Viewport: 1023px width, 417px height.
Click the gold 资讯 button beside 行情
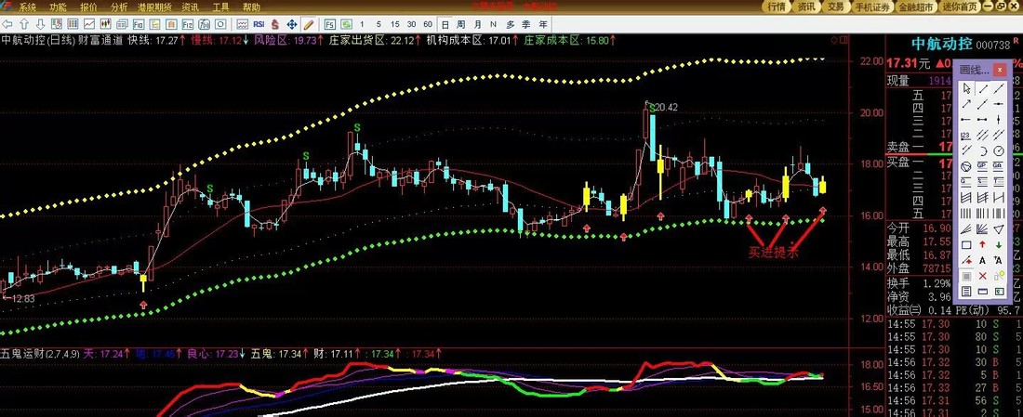point(805,7)
